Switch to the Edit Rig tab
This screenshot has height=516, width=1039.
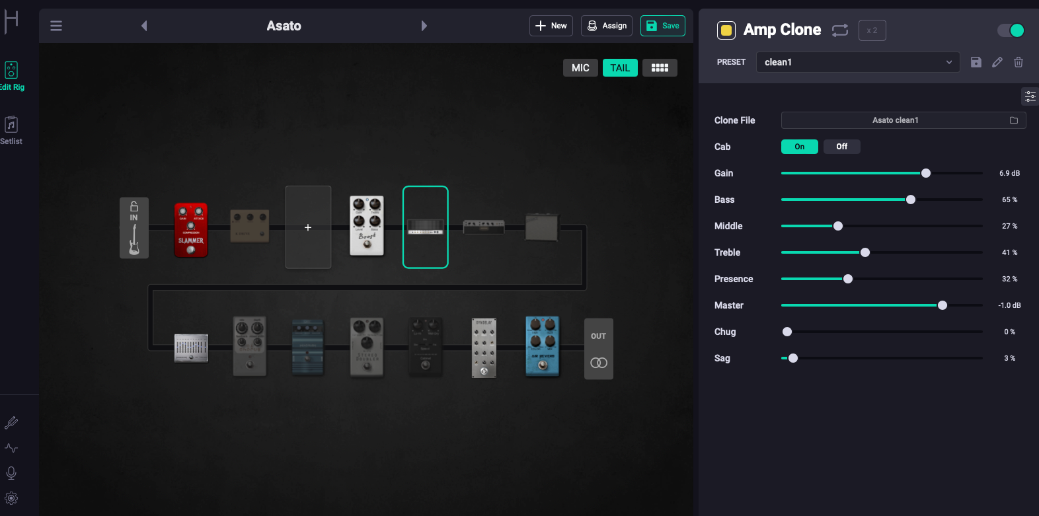[11, 76]
